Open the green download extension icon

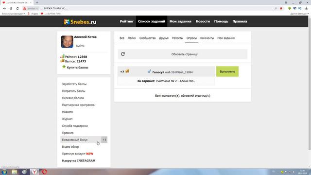click(x=290, y=8)
